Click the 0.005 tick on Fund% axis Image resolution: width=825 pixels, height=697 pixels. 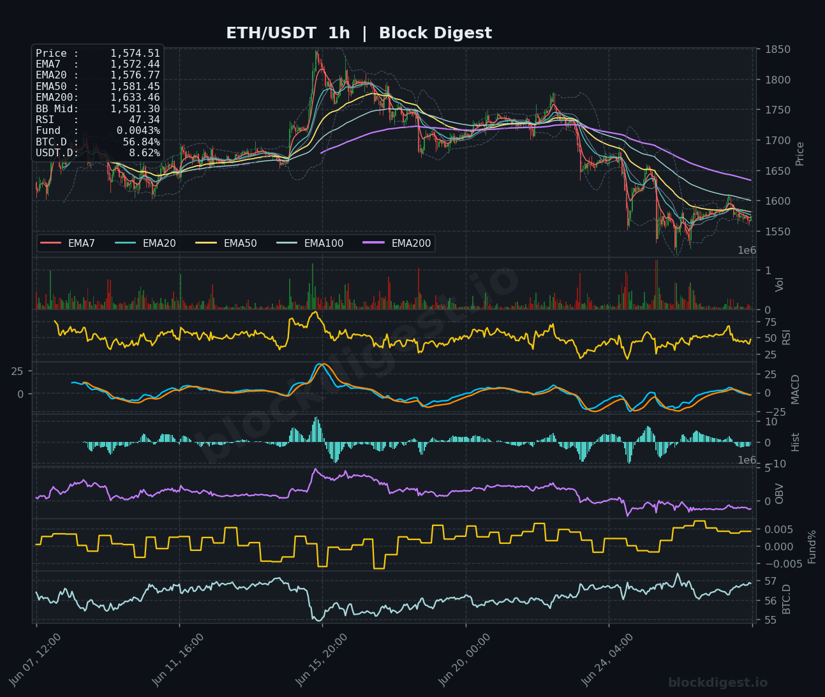point(778,530)
